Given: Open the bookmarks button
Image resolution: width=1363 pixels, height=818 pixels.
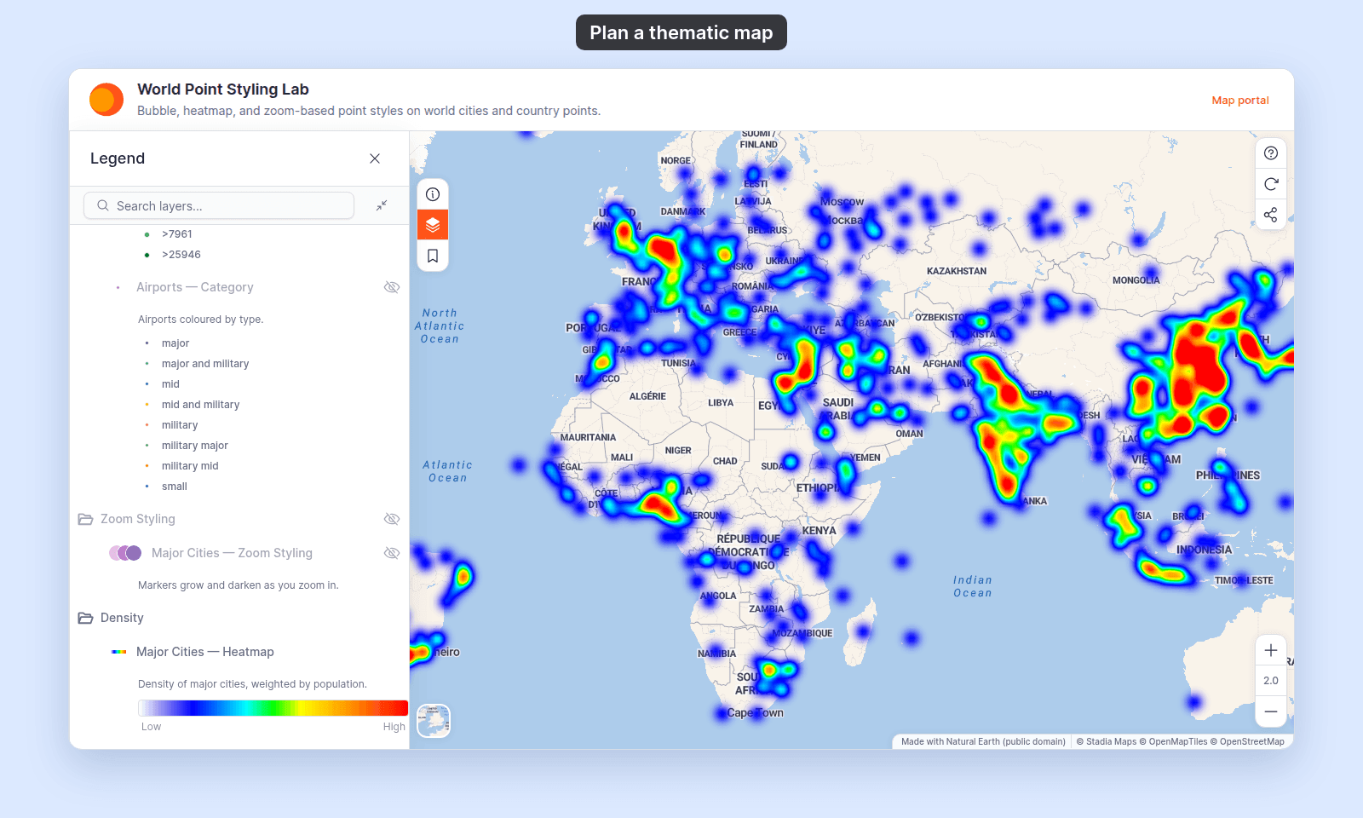Looking at the screenshot, I should coord(433,256).
